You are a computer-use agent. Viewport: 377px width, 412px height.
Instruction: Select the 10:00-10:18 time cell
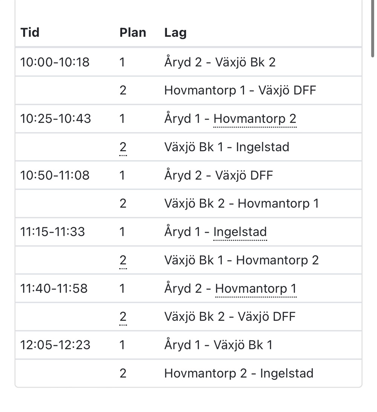point(55,62)
